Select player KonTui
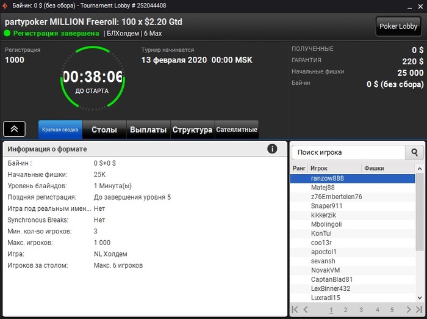 [x=353, y=233]
